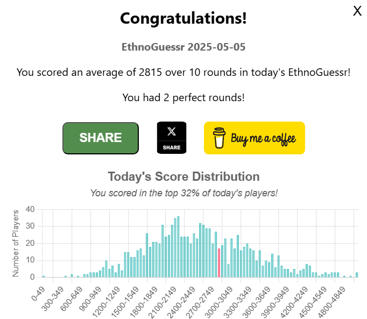
Task: Open the Buy me a coffee link
Action: click(255, 138)
